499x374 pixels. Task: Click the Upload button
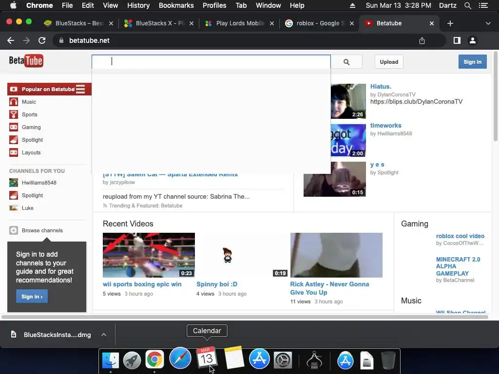coord(389,62)
